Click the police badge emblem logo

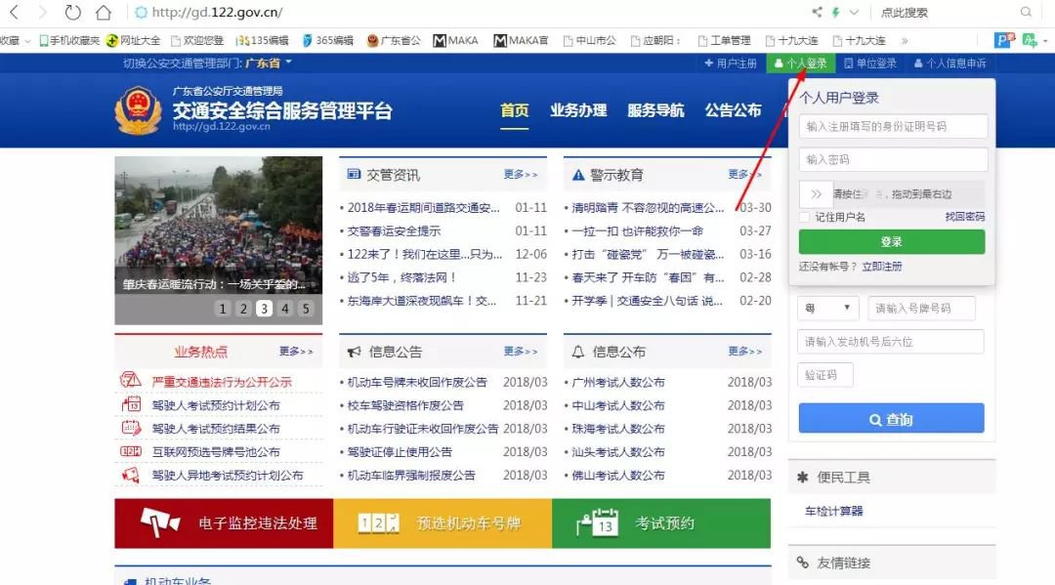click(x=138, y=111)
